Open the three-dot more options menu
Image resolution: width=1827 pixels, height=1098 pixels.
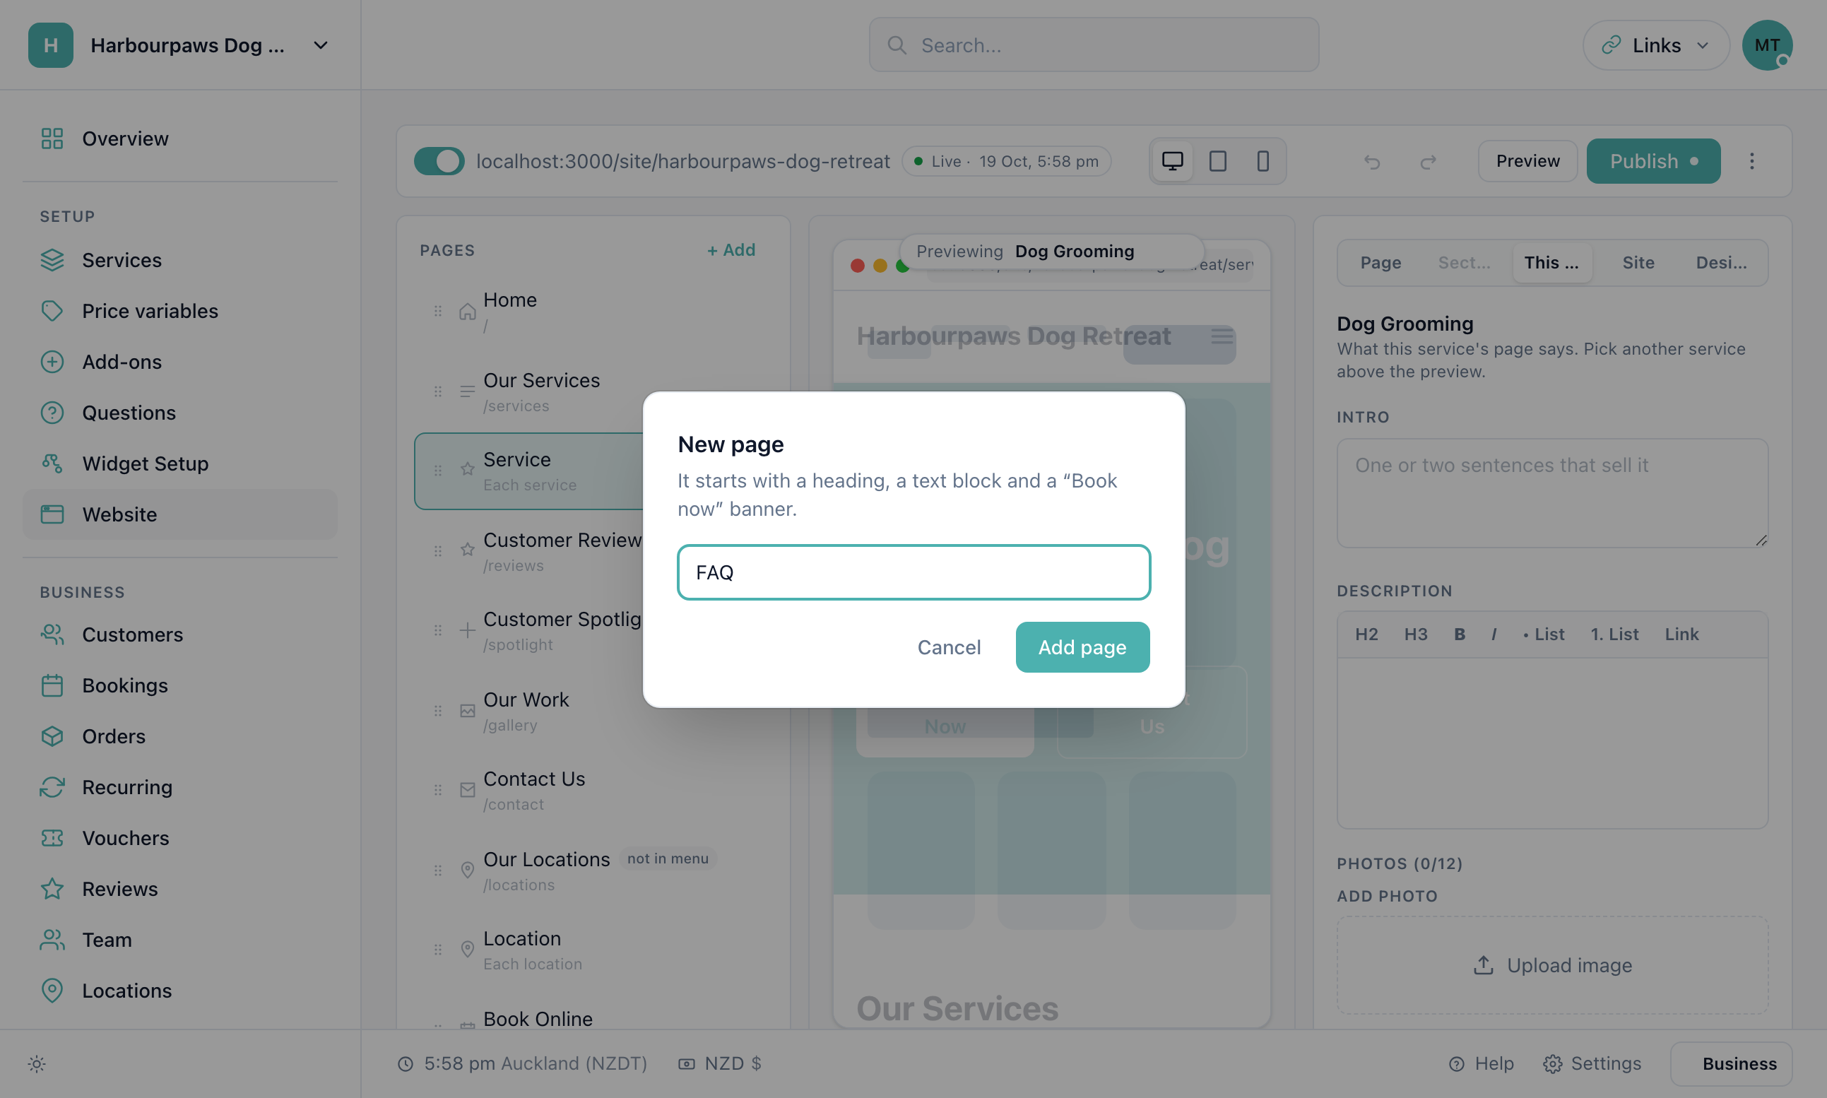pos(1751,161)
